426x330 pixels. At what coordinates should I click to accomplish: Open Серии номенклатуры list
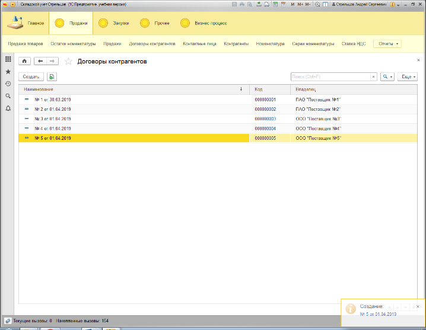313,44
